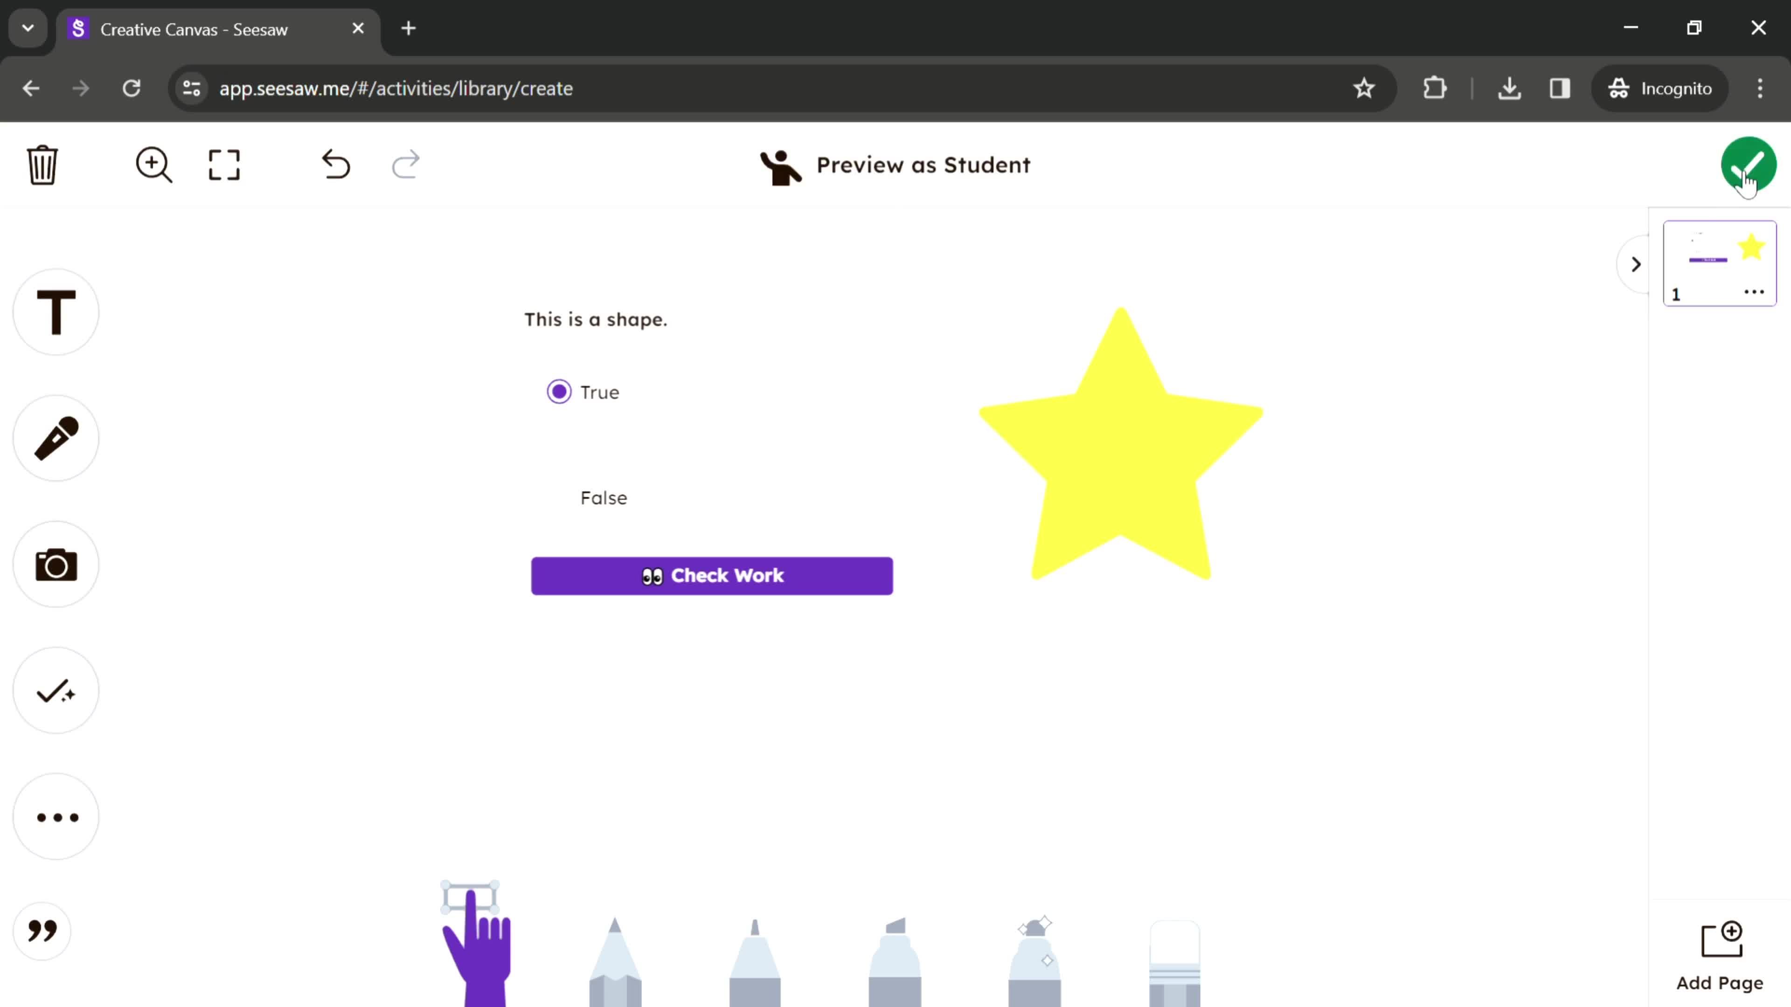The image size is (1791, 1007).
Task: Click the Redo arrow button
Action: [x=406, y=164]
